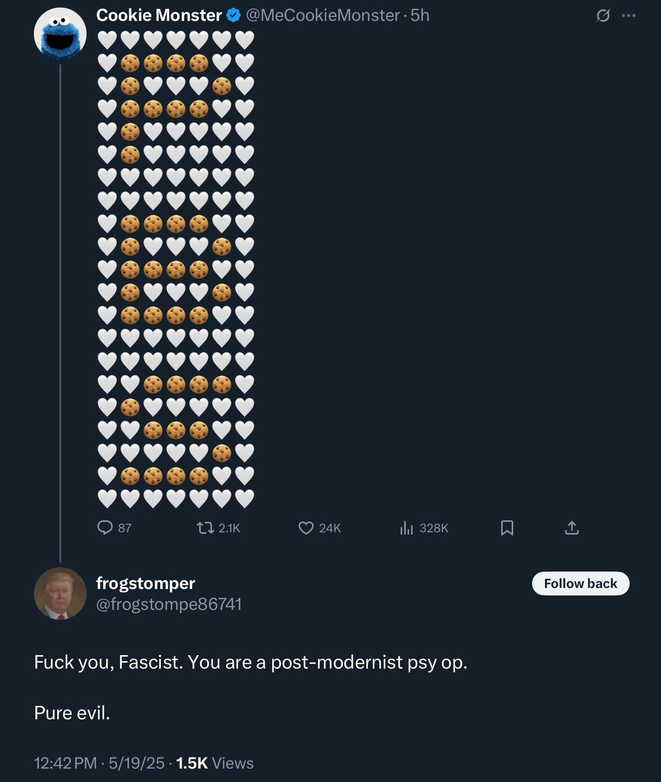Click the blue verified badge

coord(233,16)
